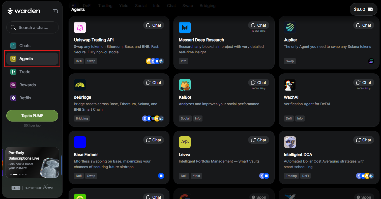Collapse the sidebar with the panel toggle
Screen dimensions: 381x199
click(x=55, y=11)
